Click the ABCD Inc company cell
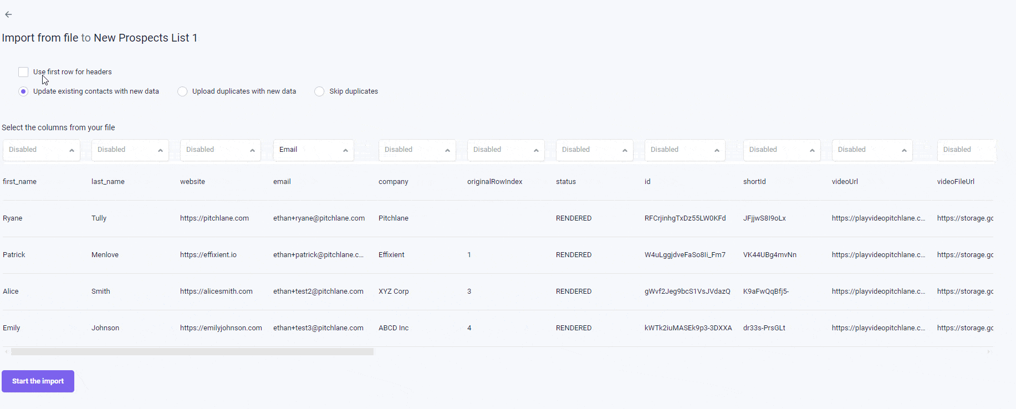Screen dimensions: 1016x409 394,328
